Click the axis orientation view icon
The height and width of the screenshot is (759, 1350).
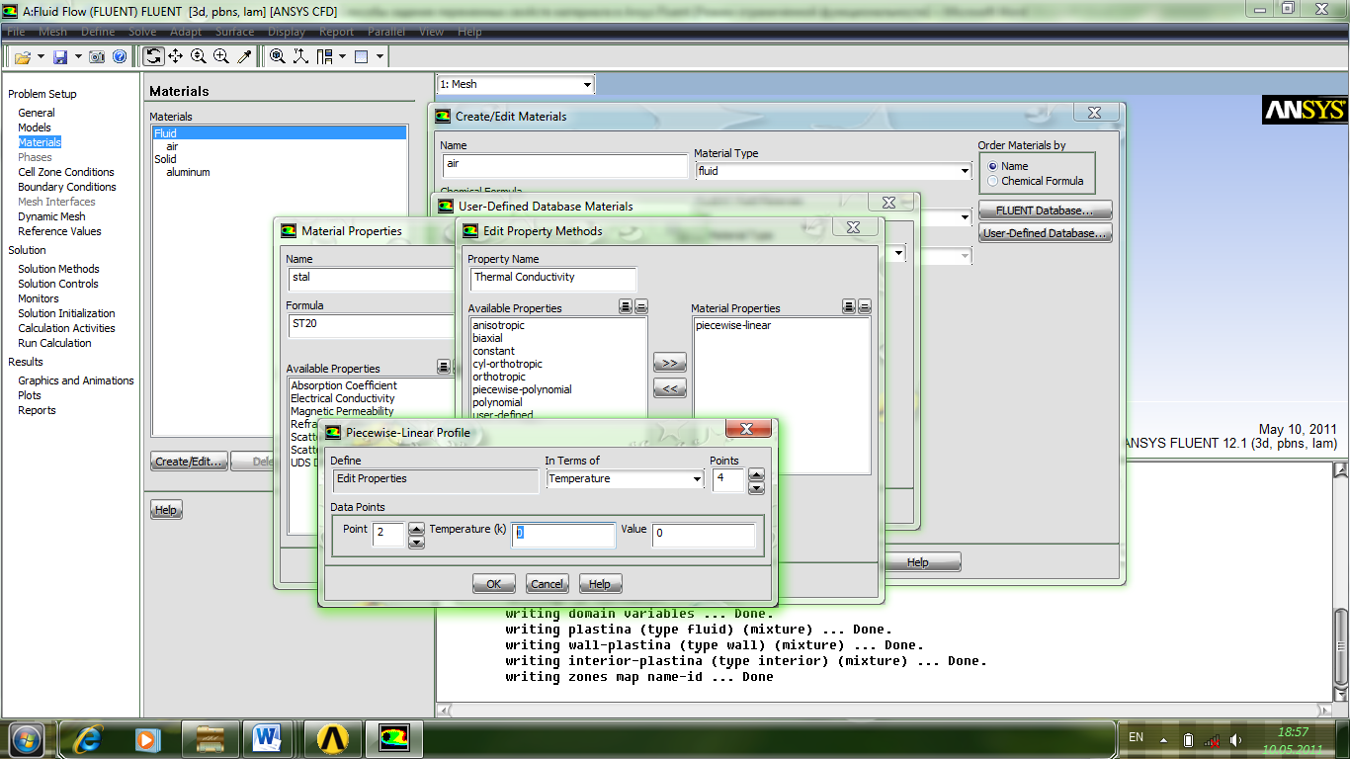point(300,57)
